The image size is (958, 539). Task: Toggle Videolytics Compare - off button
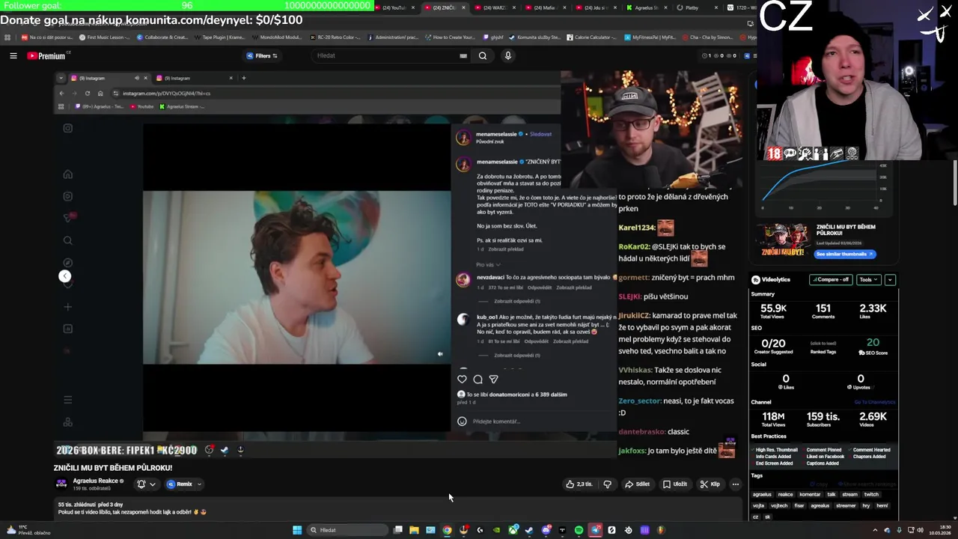[831, 279]
